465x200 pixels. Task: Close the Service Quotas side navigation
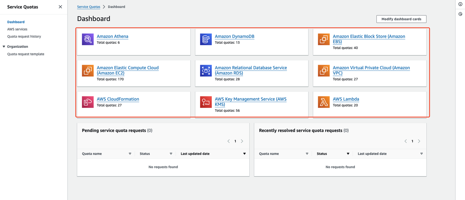coord(60,7)
